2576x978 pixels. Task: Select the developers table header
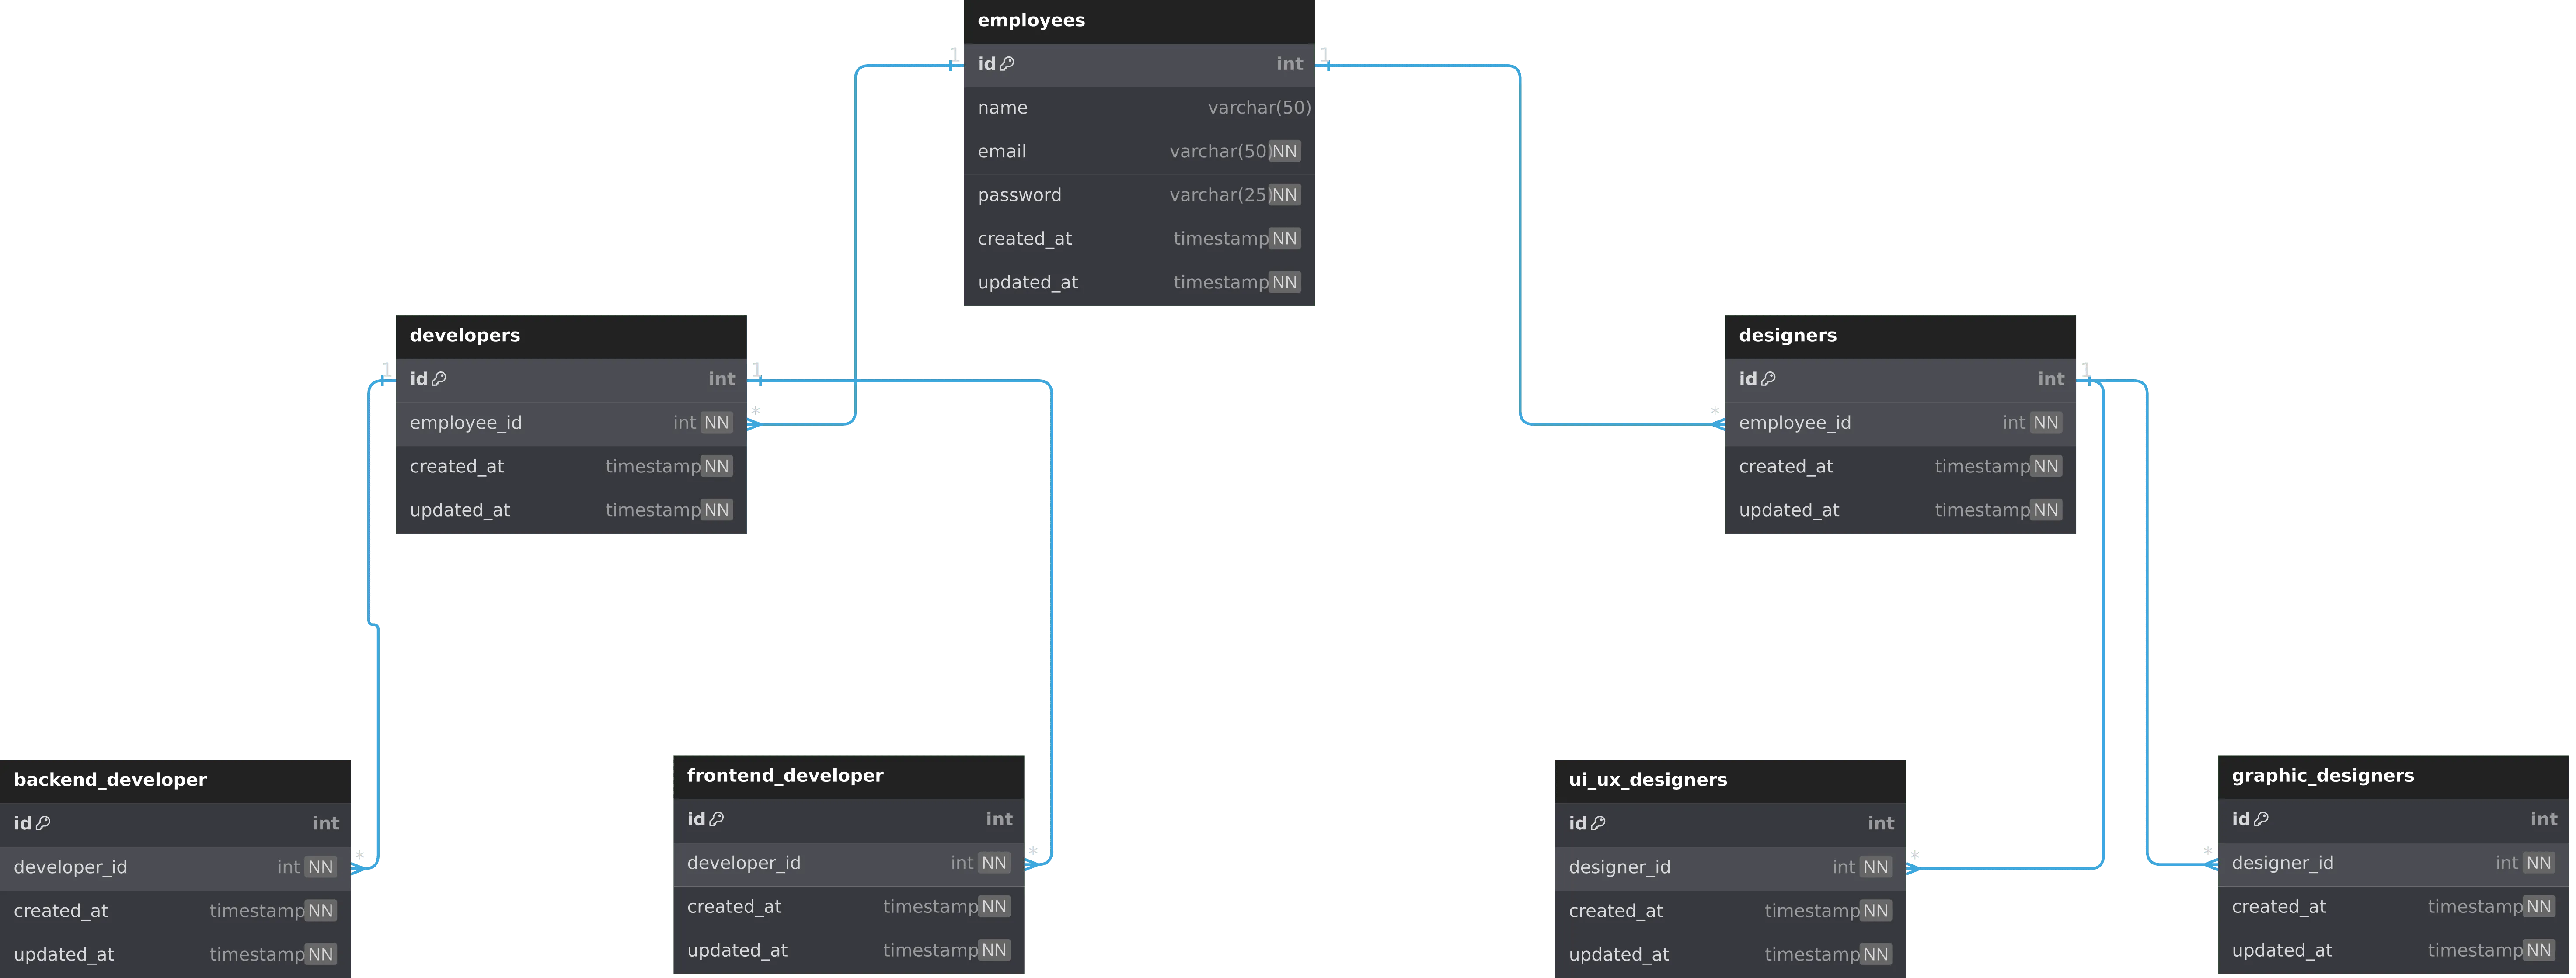click(x=571, y=336)
